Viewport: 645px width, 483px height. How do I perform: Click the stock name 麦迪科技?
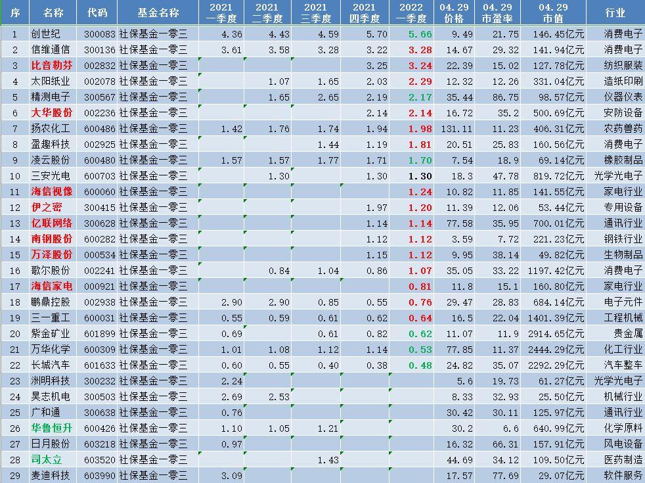coord(51,476)
